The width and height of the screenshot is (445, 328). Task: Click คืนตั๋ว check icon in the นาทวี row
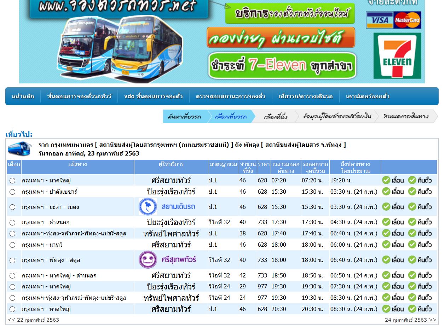tap(412, 245)
